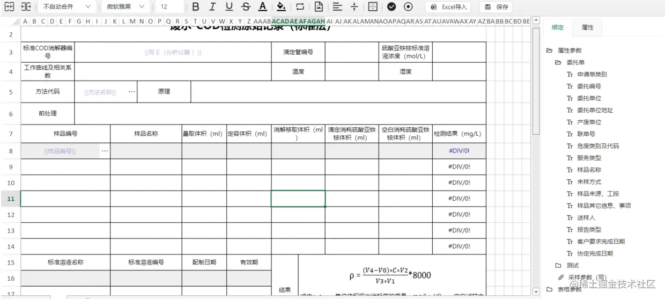The width and height of the screenshot is (665, 299).
Task: Click the 分析仪器 placeholder cell
Action: tap(173, 53)
